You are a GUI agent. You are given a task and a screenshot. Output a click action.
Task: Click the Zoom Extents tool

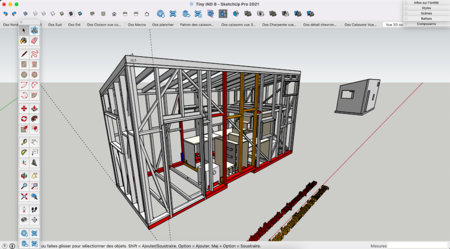click(x=24, y=196)
